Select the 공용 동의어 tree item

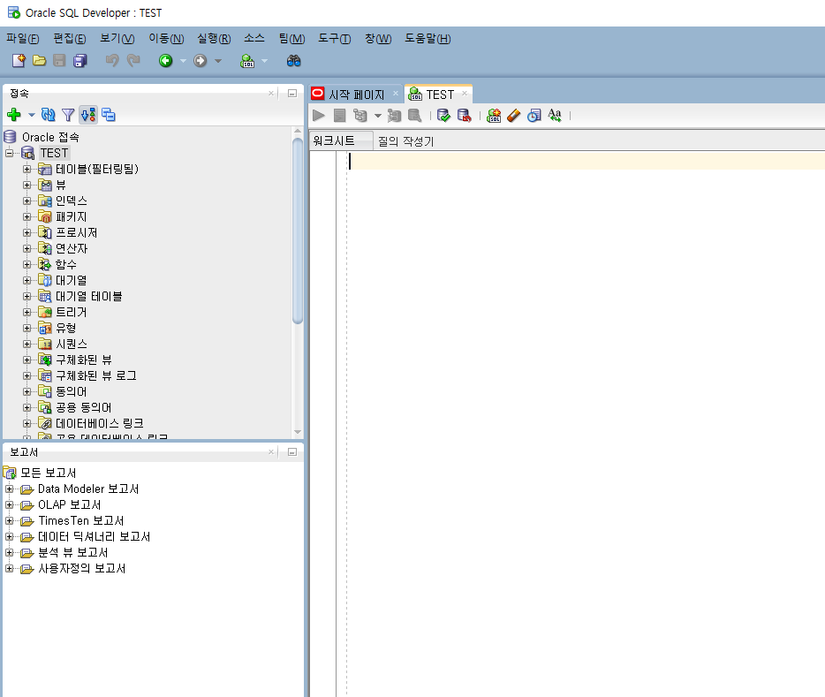click(x=84, y=407)
